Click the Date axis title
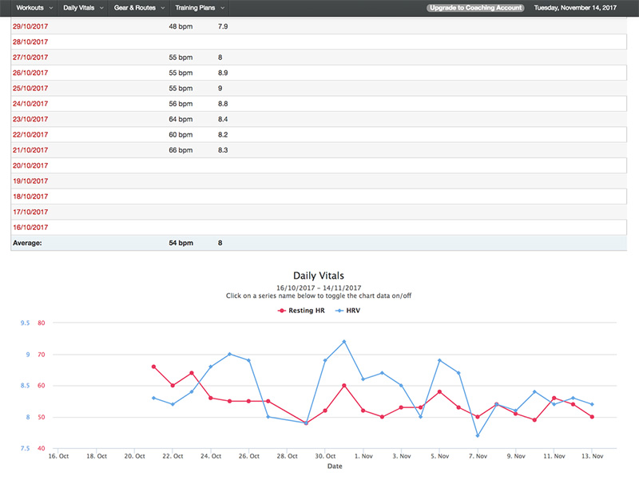 [x=335, y=466]
